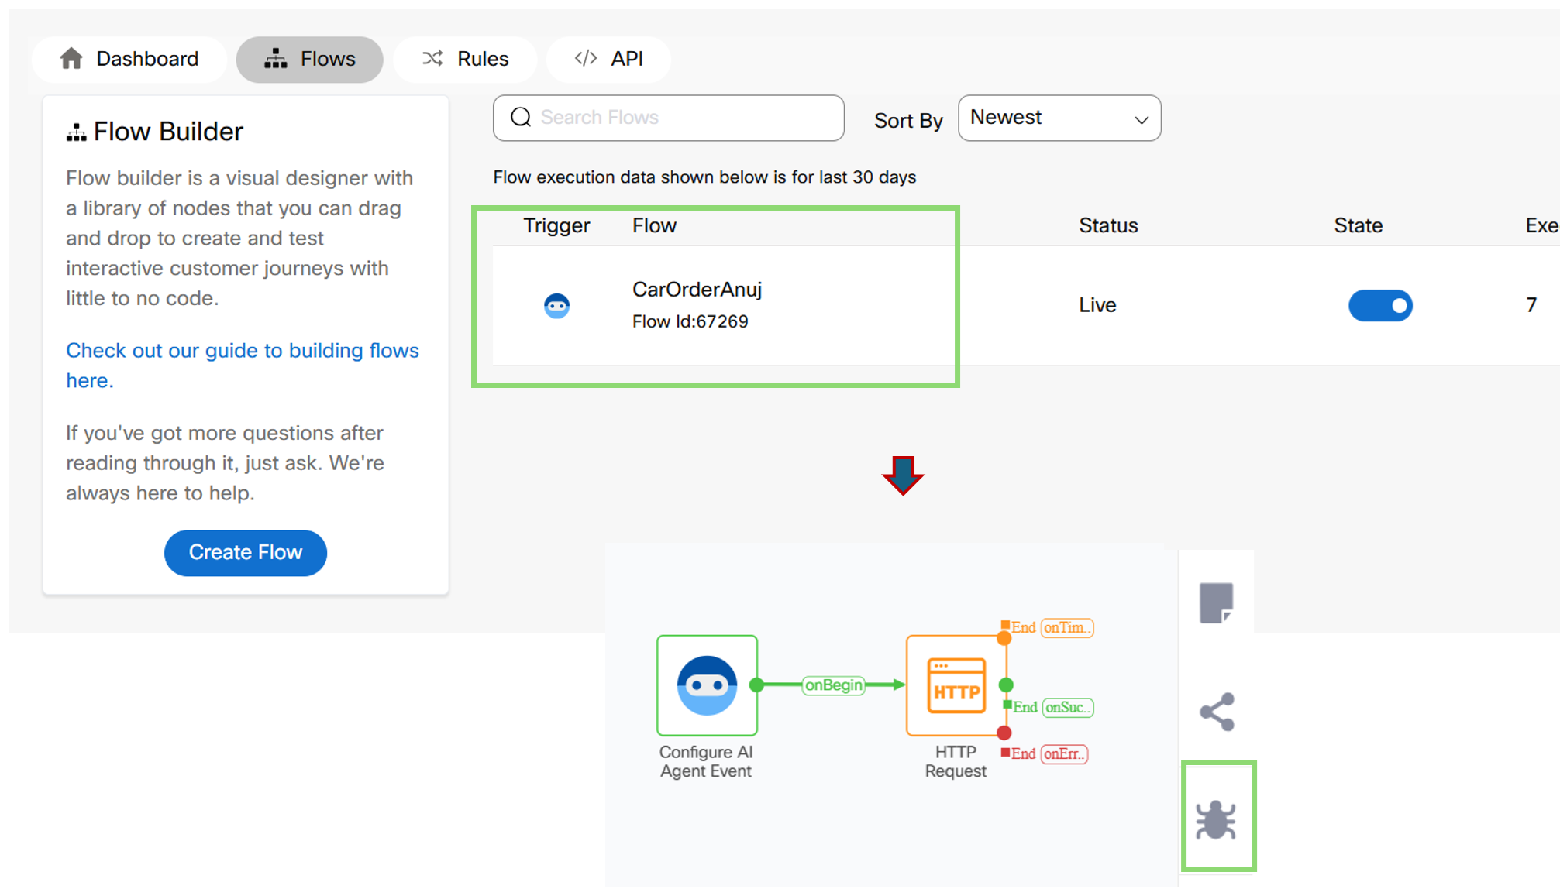Toggle the CarOrderAnuj flow state switch
Screen dimensions: 1560x889
click(1380, 306)
